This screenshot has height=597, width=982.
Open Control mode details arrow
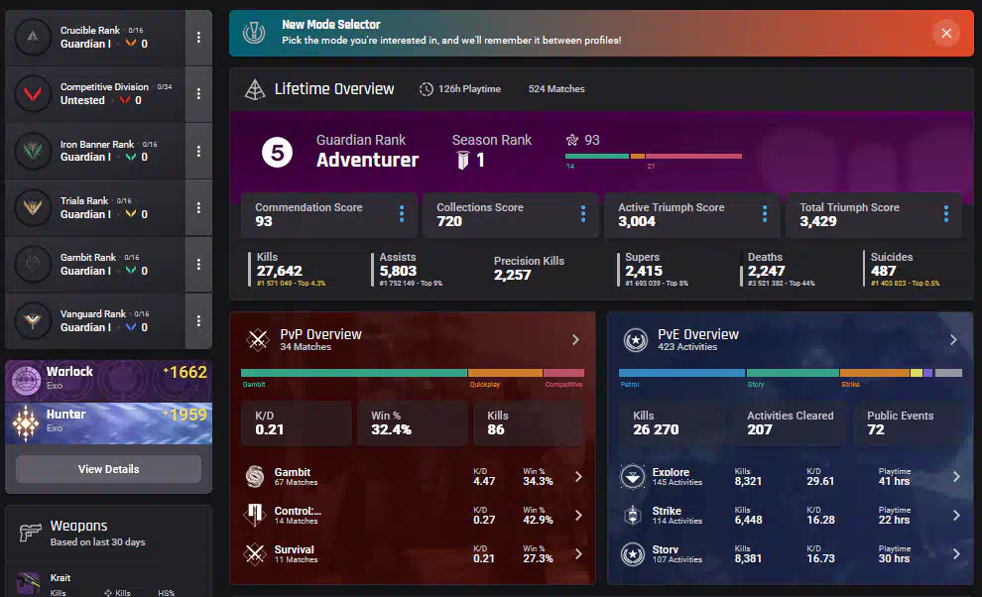click(x=578, y=515)
